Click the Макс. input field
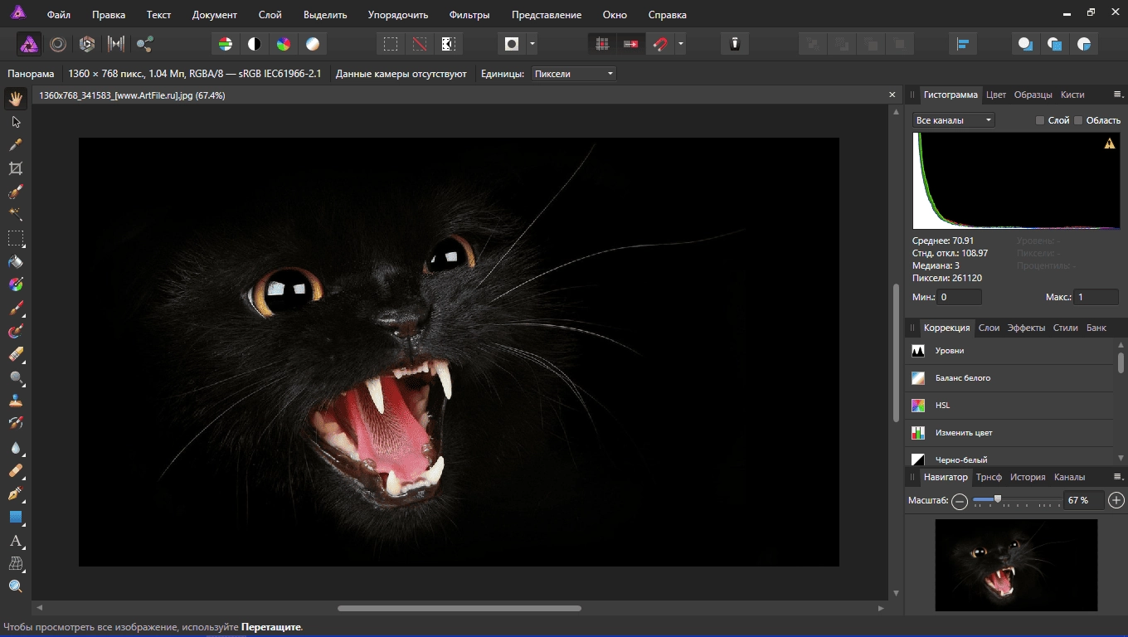This screenshot has height=637, width=1128. pyautogui.click(x=1096, y=297)
